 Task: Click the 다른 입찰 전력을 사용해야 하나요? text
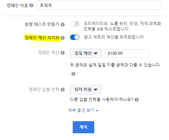click(x=102, y=99)
